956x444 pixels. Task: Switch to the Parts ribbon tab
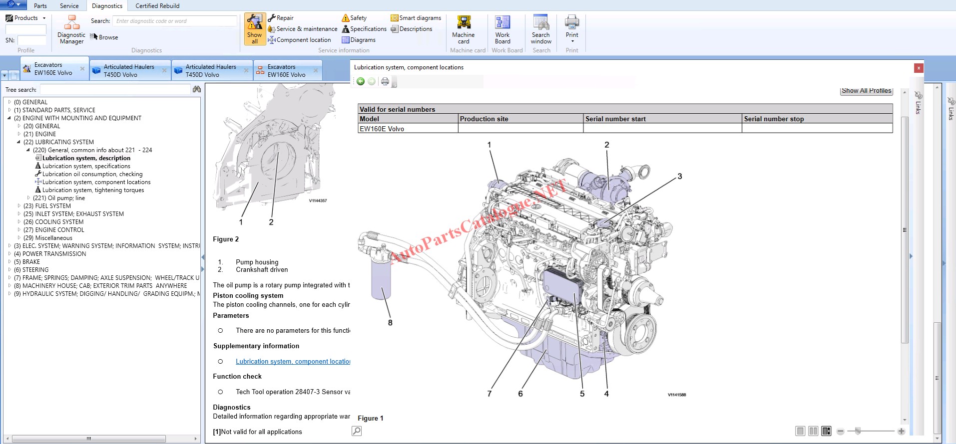coord(40,6)
